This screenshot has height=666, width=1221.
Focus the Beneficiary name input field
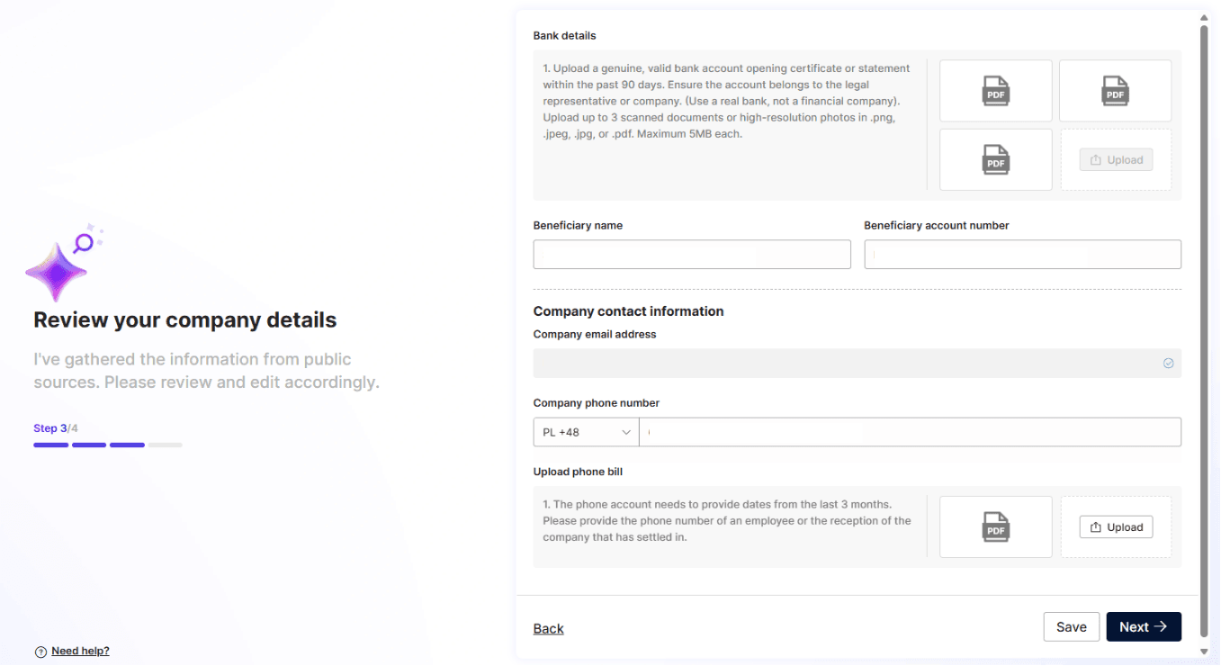(692, 255)
